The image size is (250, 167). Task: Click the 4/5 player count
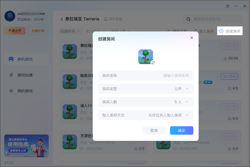233,89
